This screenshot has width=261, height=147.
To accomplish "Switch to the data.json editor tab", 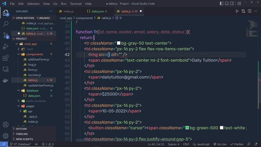I will pos(97,11).
